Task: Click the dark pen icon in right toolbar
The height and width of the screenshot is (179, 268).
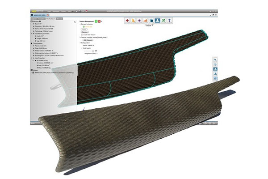Action: 215,60
